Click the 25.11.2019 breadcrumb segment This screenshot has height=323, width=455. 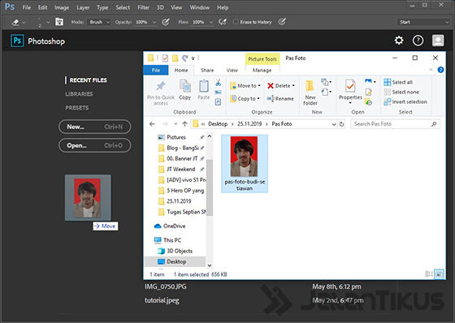[249, 124]
